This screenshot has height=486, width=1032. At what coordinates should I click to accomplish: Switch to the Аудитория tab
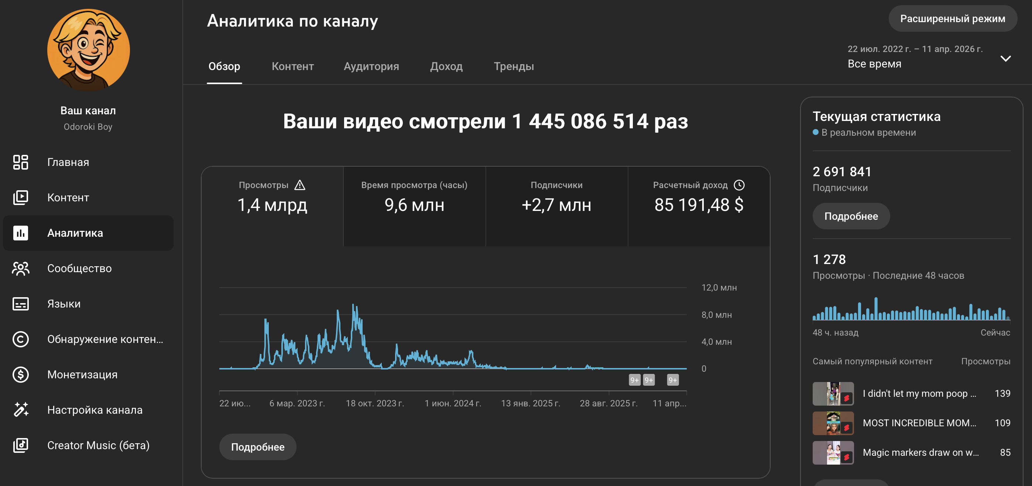pyautogui.click(x=371, y=66)
